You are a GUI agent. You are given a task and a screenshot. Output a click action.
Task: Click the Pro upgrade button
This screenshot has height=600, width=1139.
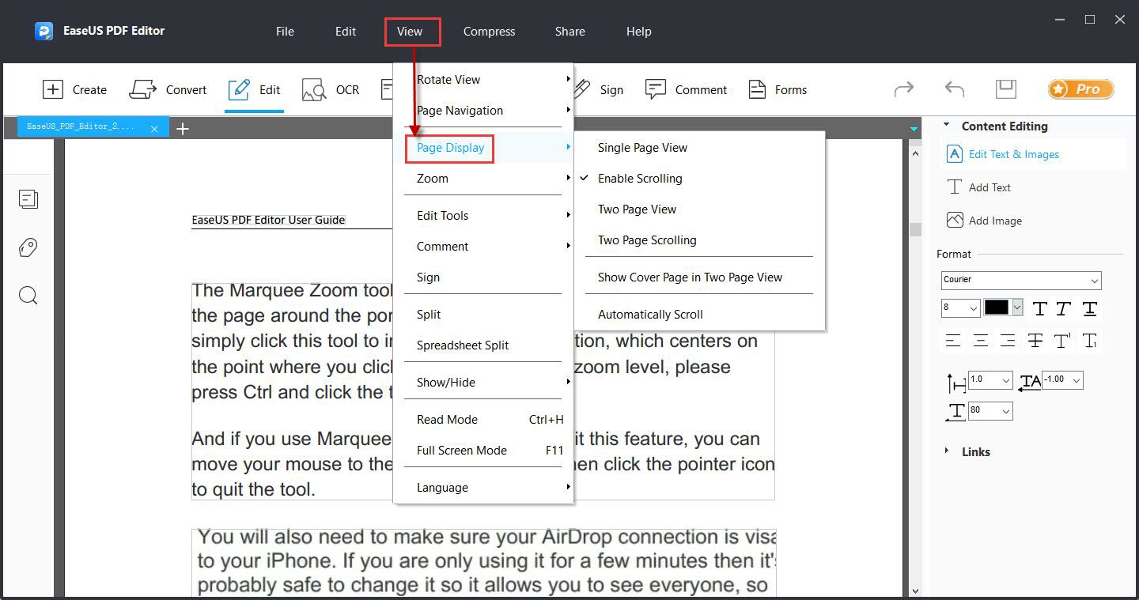point(1080,89)
